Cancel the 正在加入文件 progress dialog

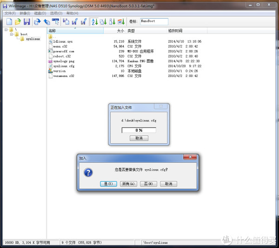139,138
